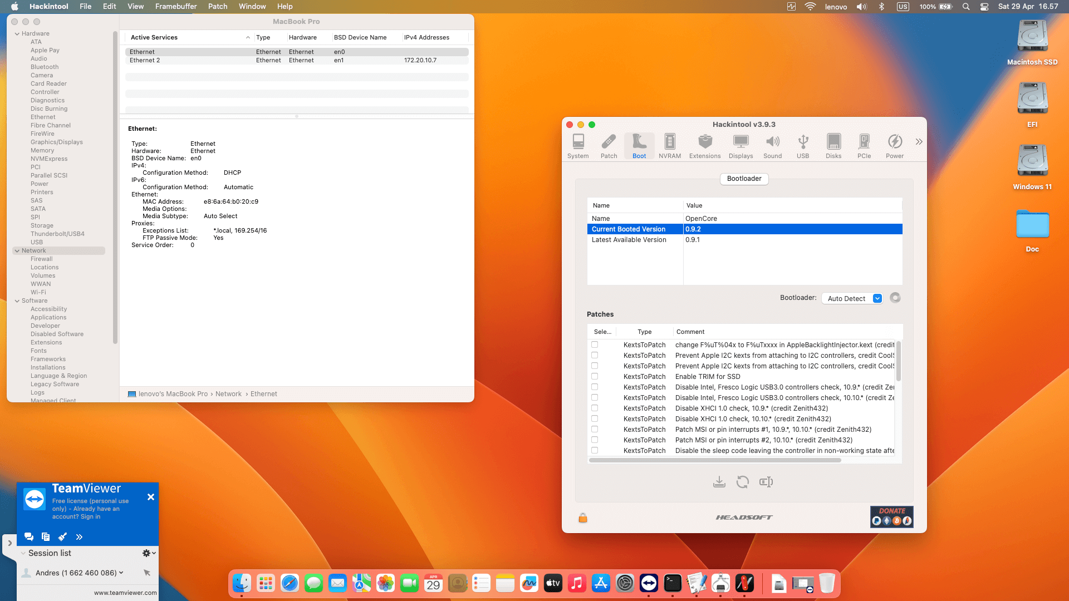Check Disable the sleep code patch
The image size is (1069, 601).
(595, 451)
